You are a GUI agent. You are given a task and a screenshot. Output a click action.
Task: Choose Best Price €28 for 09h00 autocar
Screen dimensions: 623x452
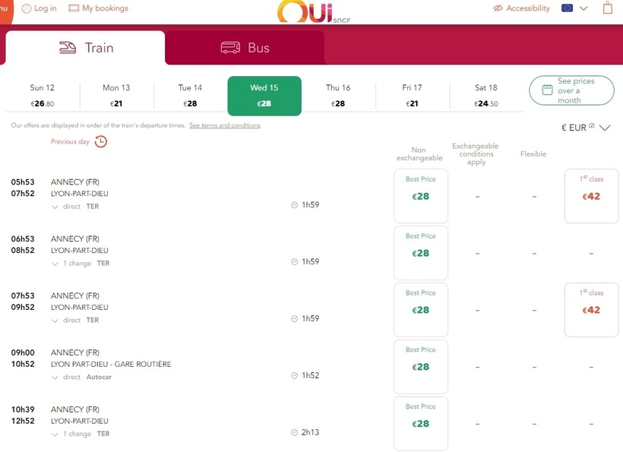(421, 366)
